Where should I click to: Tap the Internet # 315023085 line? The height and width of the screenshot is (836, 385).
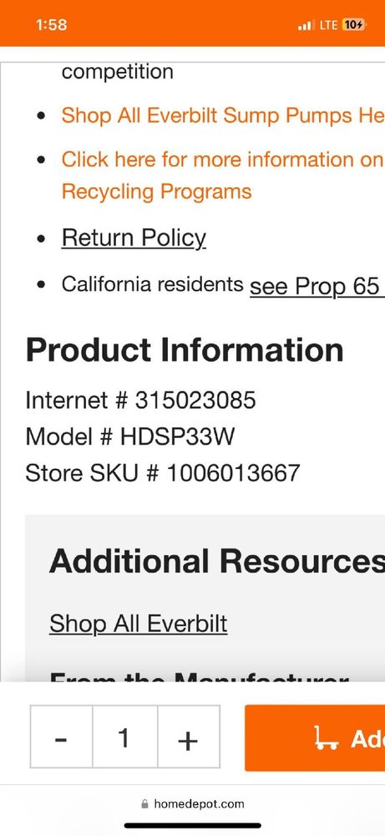(140, 400)
